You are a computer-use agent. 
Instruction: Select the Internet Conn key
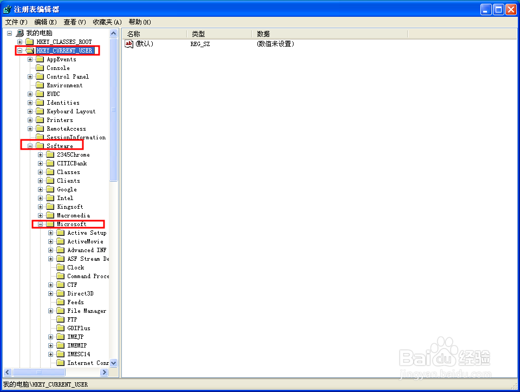88,363
